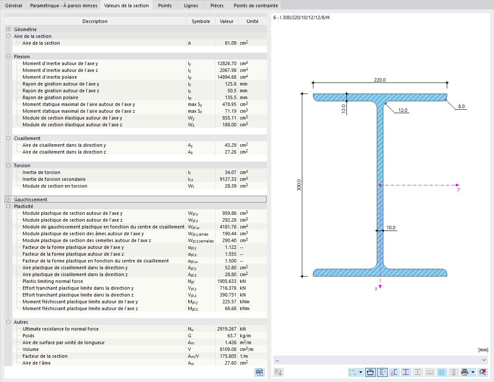Click the magenta y axis label
The image size is (494, 382).
458,189
